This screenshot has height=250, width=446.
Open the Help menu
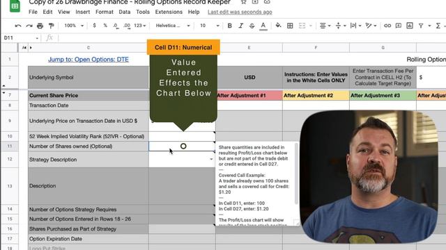194,12
